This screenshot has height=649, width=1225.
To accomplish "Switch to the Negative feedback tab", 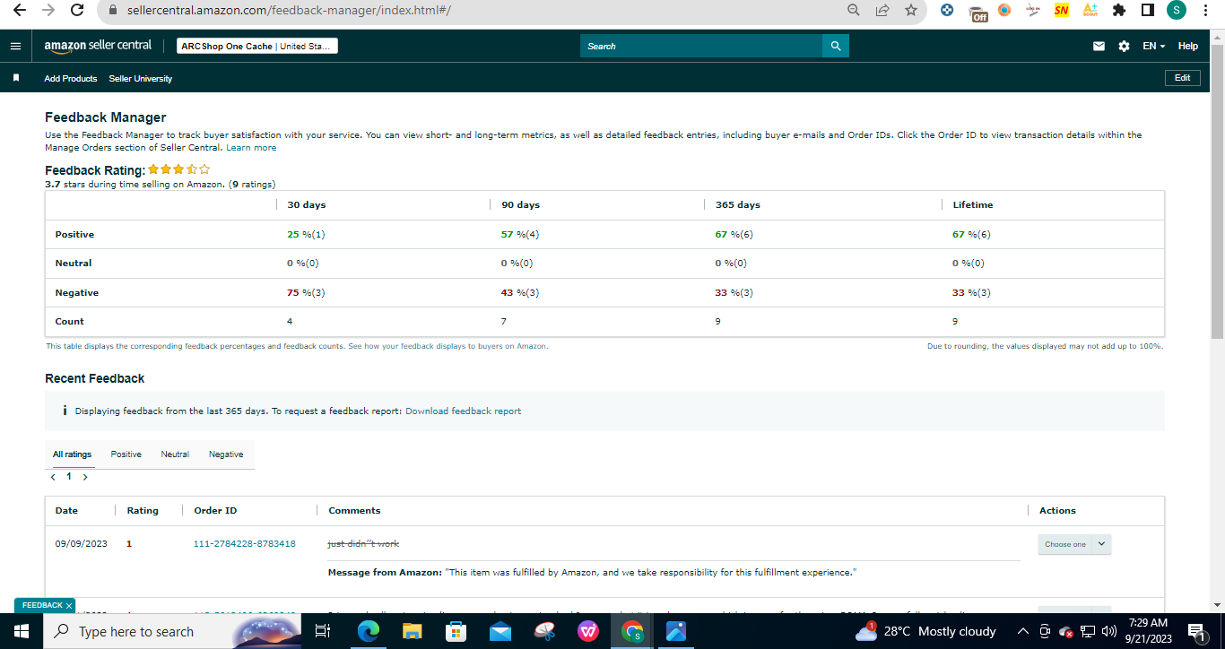I will [226, 454].
